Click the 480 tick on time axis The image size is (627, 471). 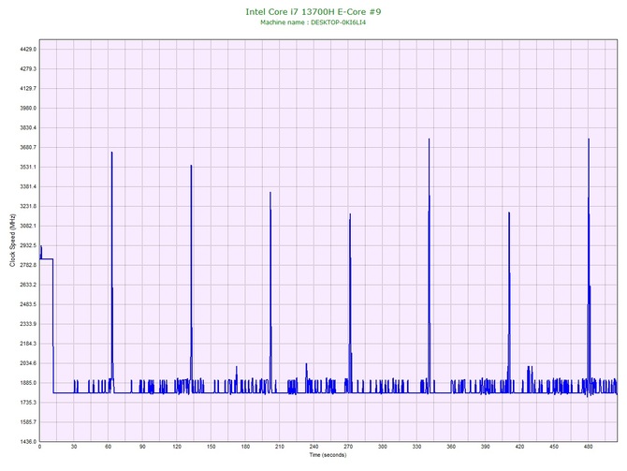tap(589, 447)
